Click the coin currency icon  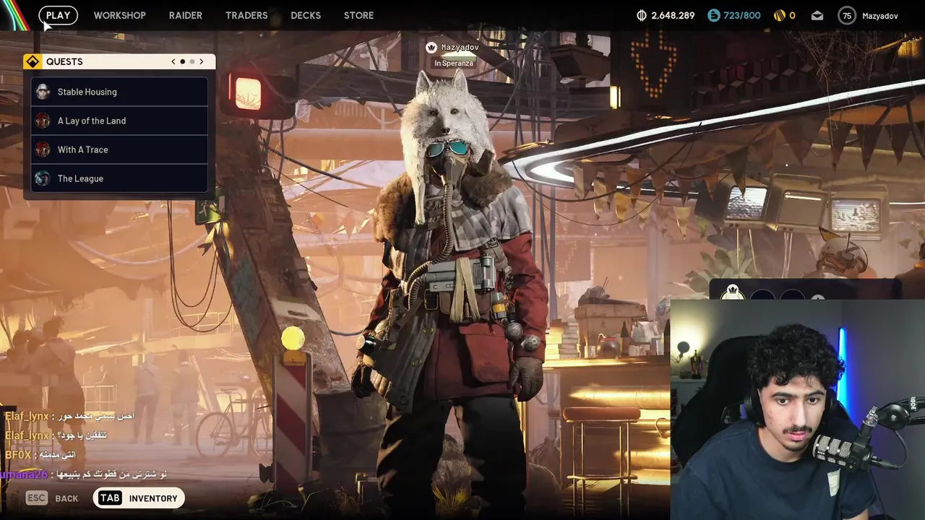pyautogui.click(x=642, y=15)
